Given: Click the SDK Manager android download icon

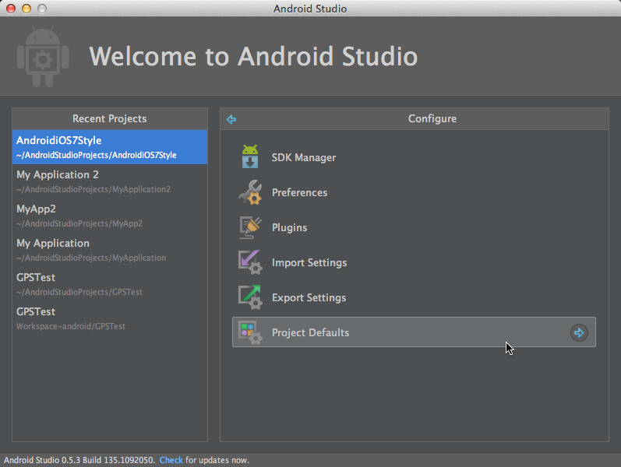Looking at the screenshot, I should [250, 157].
